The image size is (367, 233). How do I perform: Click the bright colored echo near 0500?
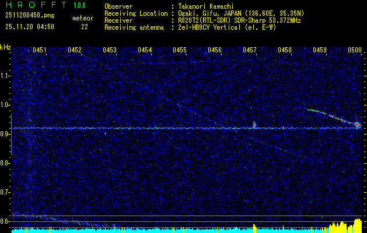(x=356, y=124)
